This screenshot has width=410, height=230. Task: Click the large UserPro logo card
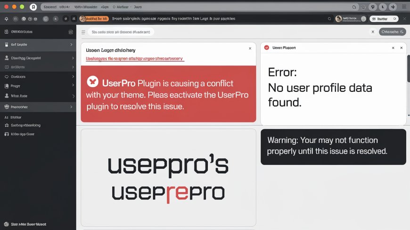point(168,178)
